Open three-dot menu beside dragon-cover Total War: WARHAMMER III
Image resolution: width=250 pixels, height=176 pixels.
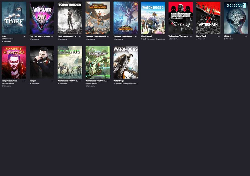136,36
